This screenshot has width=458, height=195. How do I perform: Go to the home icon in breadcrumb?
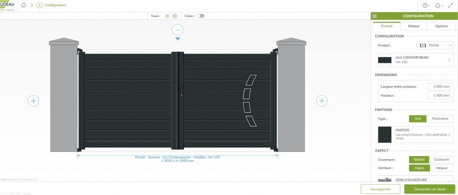(x=23, y=5)
